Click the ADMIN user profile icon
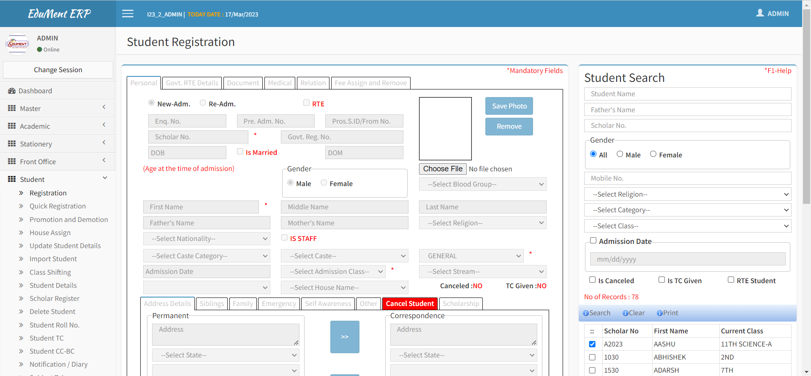 [x=760, y=13]
